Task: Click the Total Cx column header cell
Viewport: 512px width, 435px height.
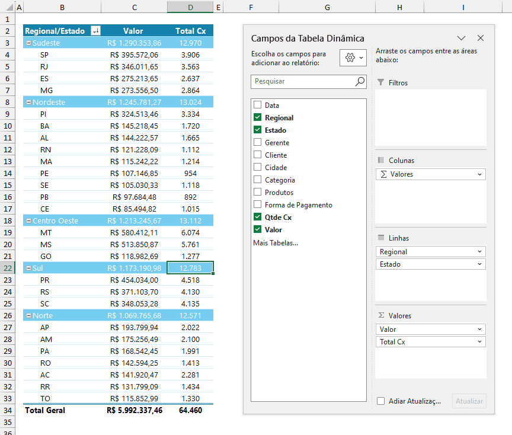Action: coord(190,31)
